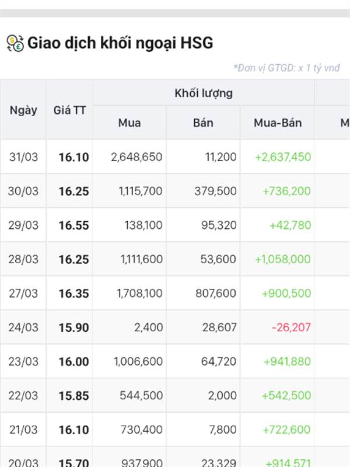Select the 31/03 date cell

[x=23, y=157]
